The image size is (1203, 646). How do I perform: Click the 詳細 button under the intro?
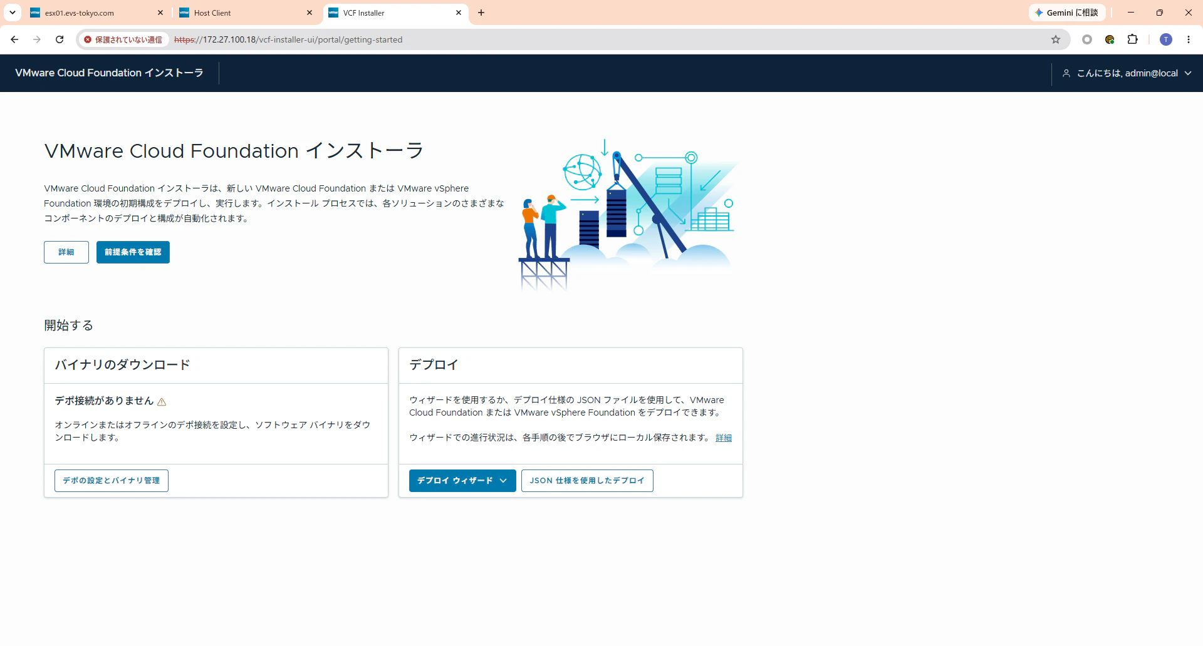[66, 252]
